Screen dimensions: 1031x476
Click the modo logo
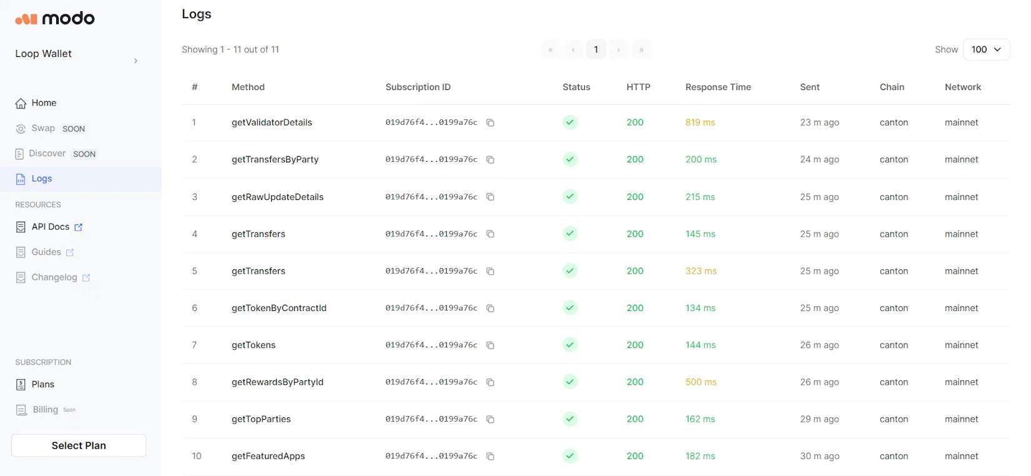coord(55,19)
